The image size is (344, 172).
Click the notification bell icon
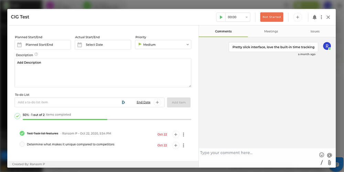[315, 17]
